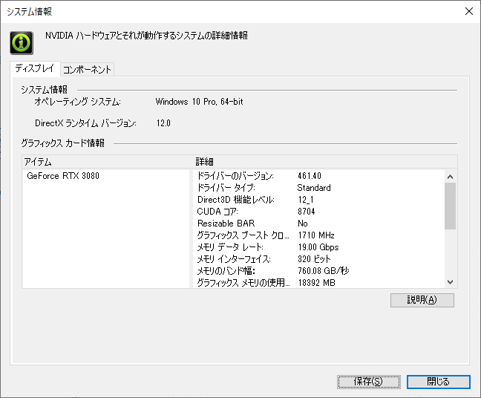Click the driver version value 461.40
The height and width of the screenshot is (398, 481).
[310, 176]
